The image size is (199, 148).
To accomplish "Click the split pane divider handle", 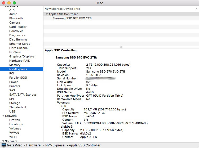I will pos(121,47).
